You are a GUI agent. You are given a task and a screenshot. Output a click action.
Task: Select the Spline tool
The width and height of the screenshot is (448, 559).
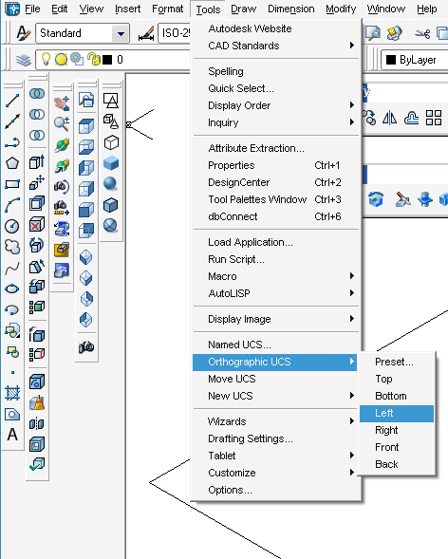[x=12, y=268]
